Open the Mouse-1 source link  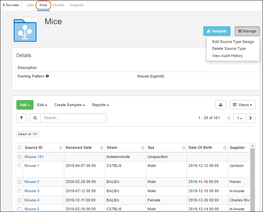[32, 166]
